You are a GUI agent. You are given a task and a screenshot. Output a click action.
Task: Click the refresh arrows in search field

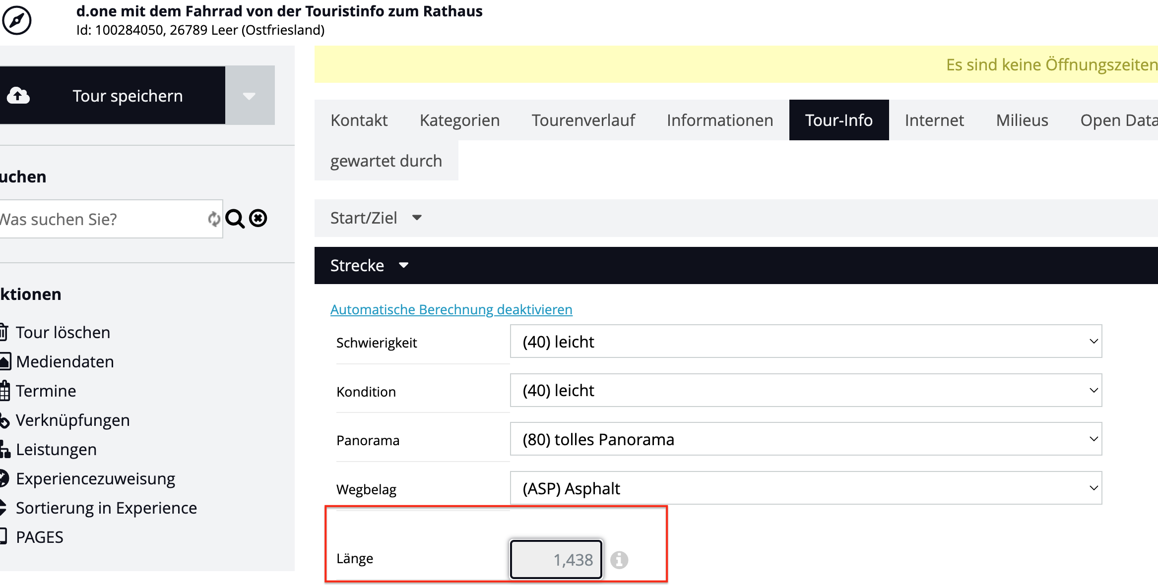(x=214, y=219)
